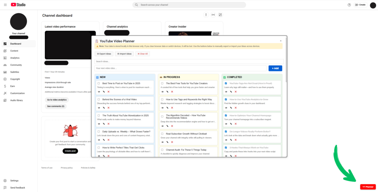Image resolution: width=378 pixels, height=192 pixels.
Task: Check 'Real Subscriber Growth Without Clickbait'
Action: (162, 134)
